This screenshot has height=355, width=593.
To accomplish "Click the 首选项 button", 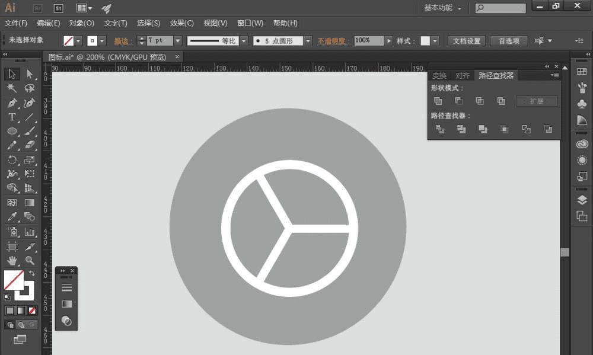I will point(509,41).
